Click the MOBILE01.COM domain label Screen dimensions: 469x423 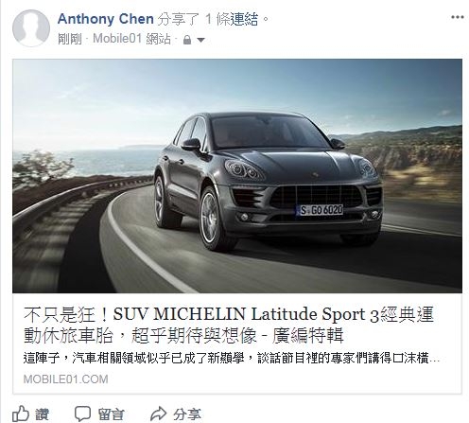click(x=65, y=379)
